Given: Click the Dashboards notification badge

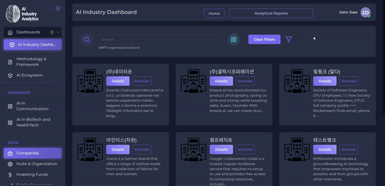Looking at the screenshot, I should point(52,32).
